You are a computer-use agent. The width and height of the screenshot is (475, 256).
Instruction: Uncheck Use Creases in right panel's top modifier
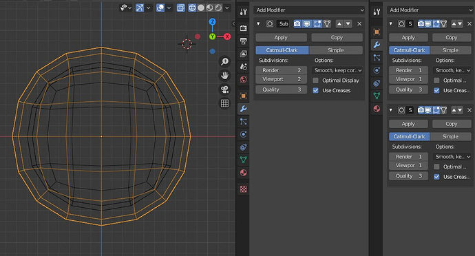point(436,90)
